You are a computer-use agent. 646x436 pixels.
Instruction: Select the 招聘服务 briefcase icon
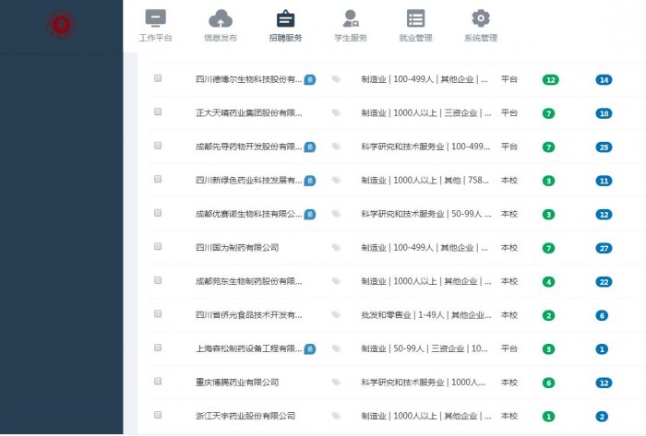pos(285,18)
